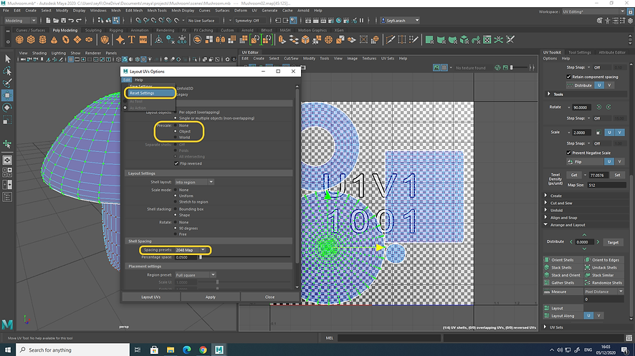This screenshot has width=635, height=356.
Task: Click Set texel density button
Action: click(617, 175)
